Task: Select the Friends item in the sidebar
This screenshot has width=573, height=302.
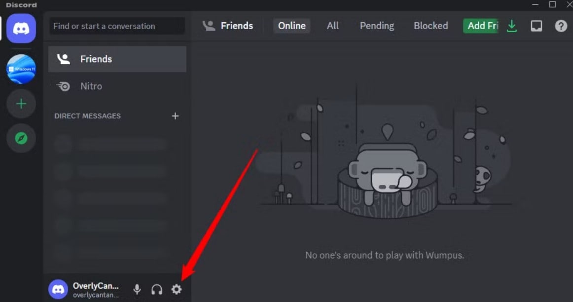Action: pos(117,59)
